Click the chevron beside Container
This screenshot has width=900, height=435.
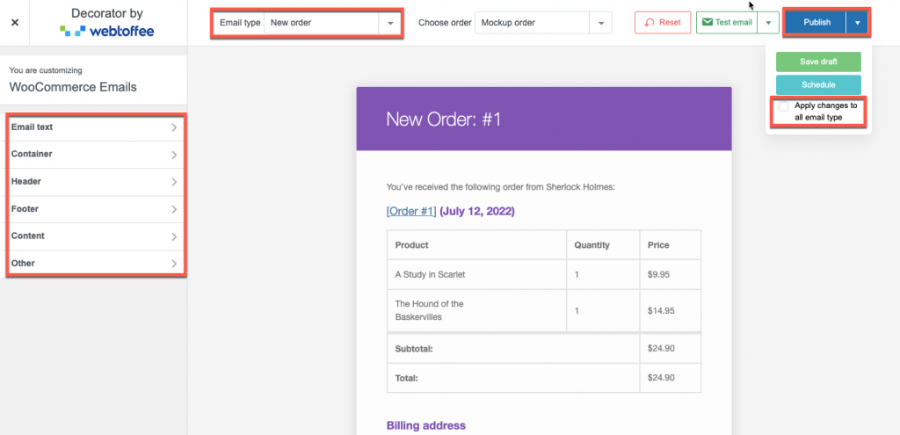174,155
